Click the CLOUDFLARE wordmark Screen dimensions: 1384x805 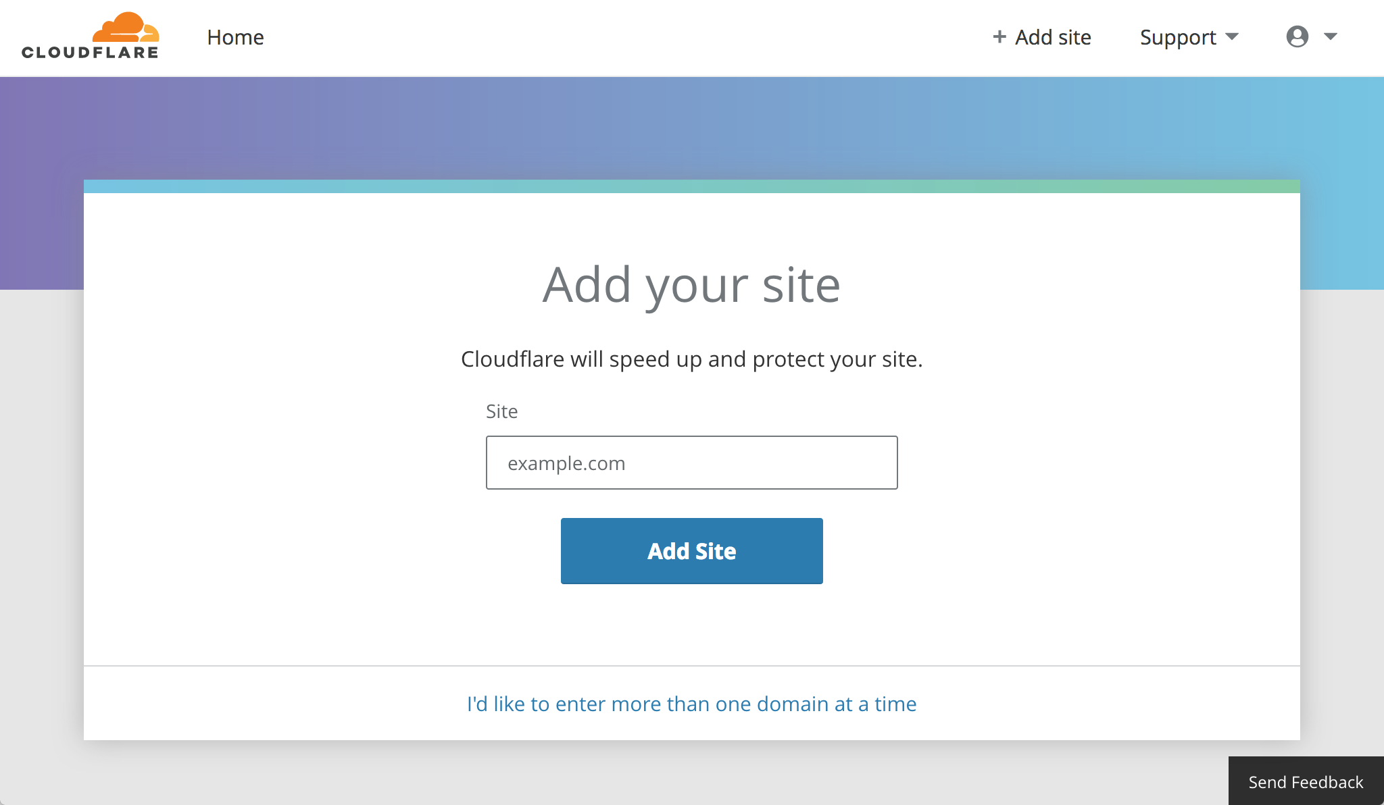click(90, 51)
